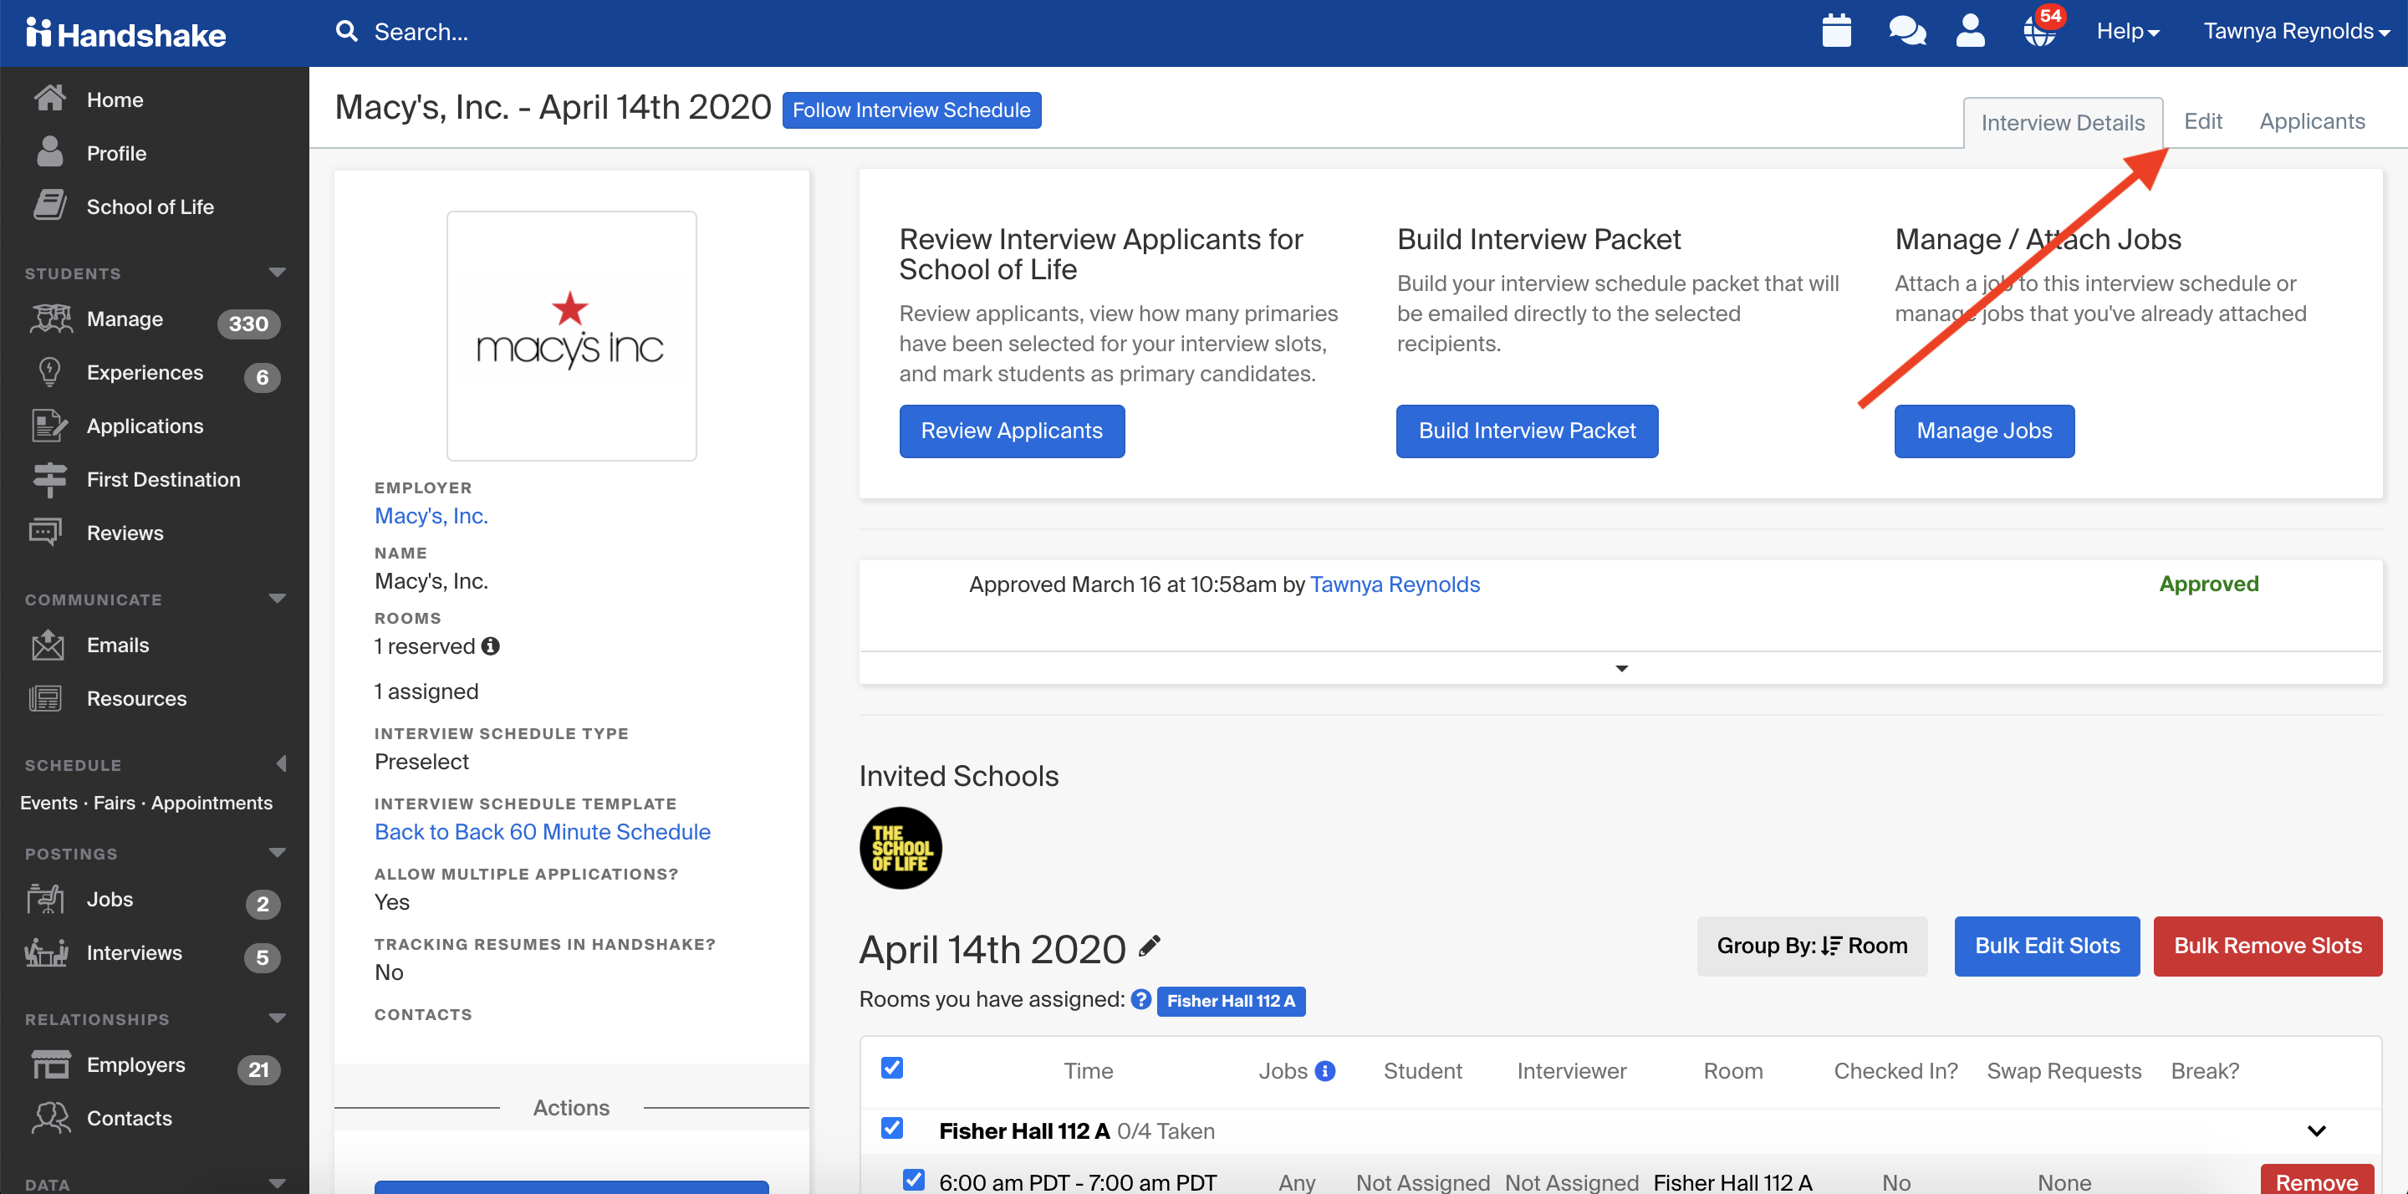
Task: Collapse the Fisher Hall 112 A row chevron
Action: pyautogui.click(x=2315, y=1130)
